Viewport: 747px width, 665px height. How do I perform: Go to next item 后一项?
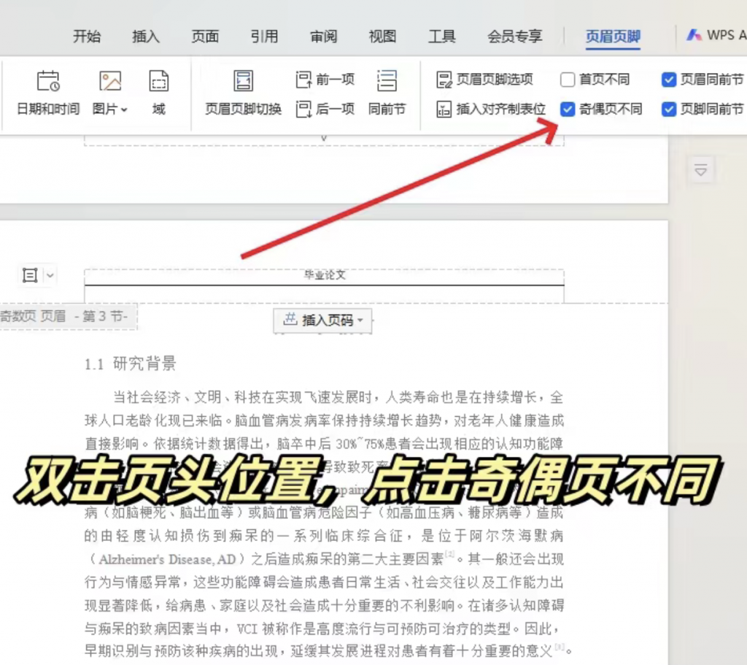325,109
